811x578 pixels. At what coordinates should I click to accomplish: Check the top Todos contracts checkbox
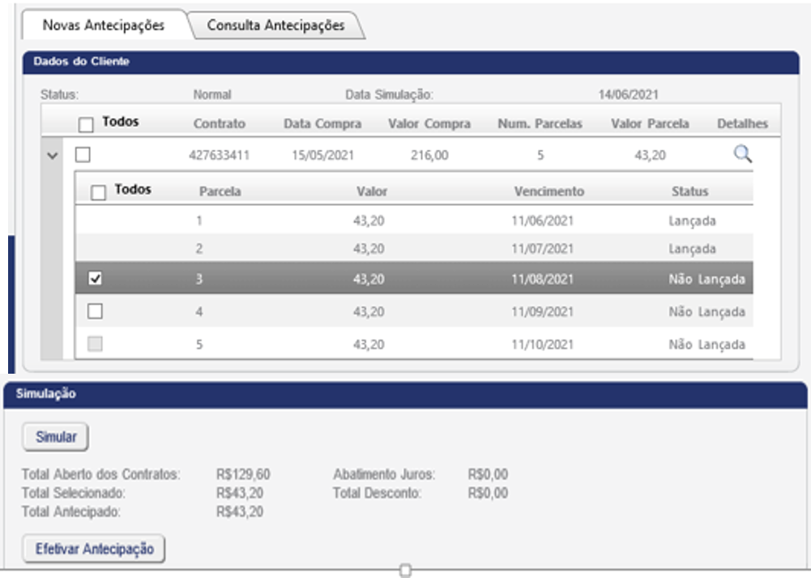pos(86,125)
